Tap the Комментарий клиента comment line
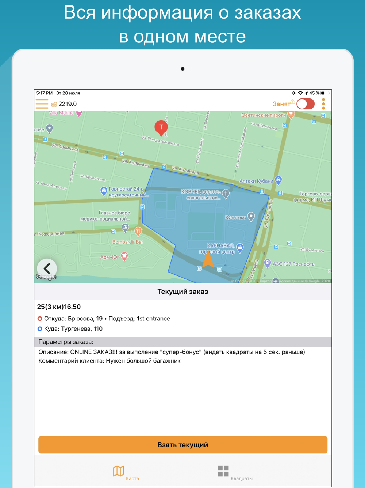Screen dimensions: 365x488 [x=109, y=361]
